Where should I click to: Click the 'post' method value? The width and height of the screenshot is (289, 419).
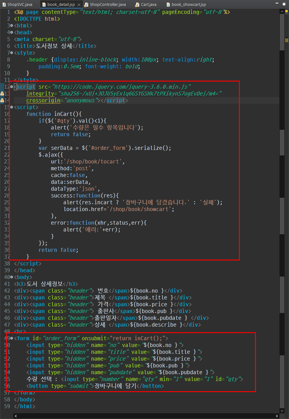[82, 168]
